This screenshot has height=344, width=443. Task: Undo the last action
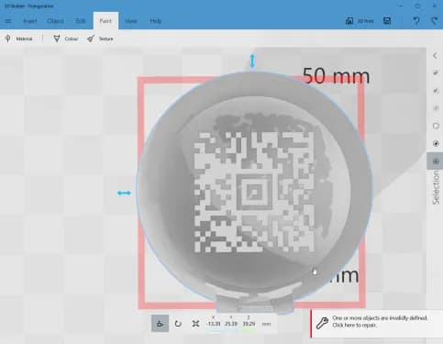point(416,21)
